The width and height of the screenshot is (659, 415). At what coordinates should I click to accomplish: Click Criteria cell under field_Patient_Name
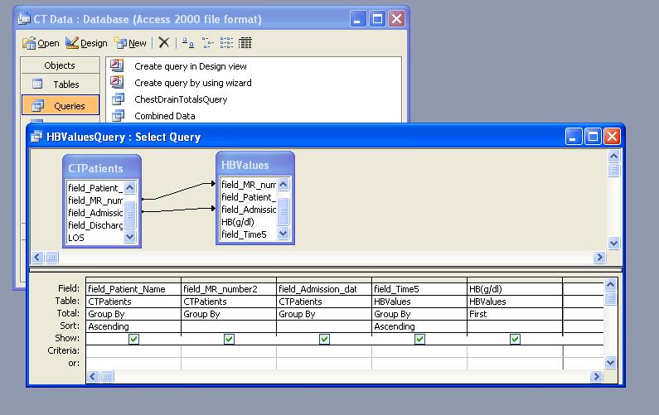133,351
